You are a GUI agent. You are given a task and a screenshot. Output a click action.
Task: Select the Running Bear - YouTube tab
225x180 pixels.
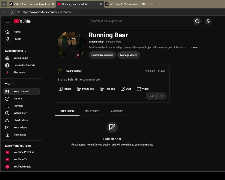point(80,4)
